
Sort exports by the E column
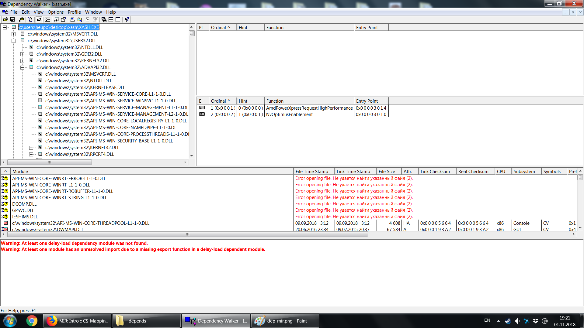(203, 101)
